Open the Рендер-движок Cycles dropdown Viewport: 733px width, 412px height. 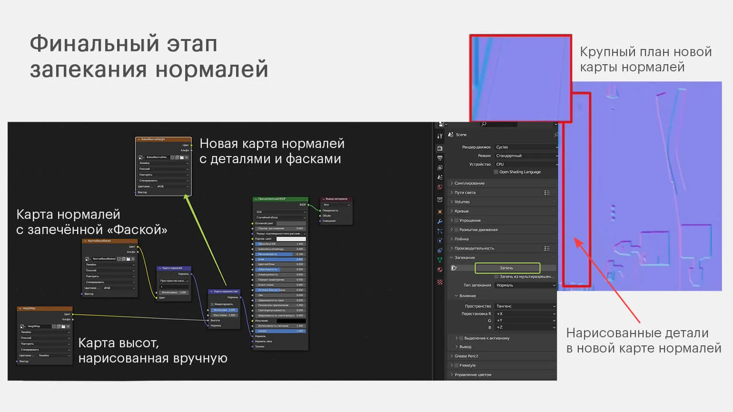point(525,147)
